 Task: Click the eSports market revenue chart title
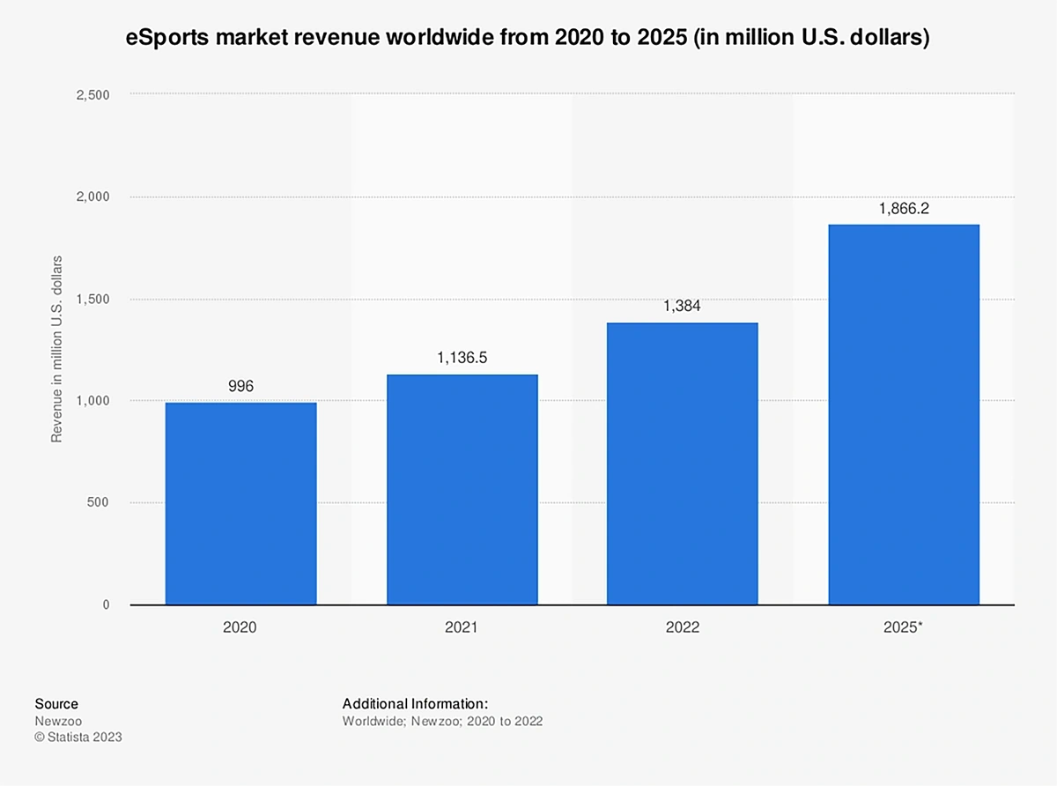click(528, 40)
